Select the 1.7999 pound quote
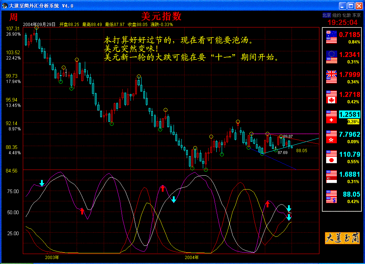Image resolution: width=365 pixels, height=264 pixels. click(x=350, y=75)
